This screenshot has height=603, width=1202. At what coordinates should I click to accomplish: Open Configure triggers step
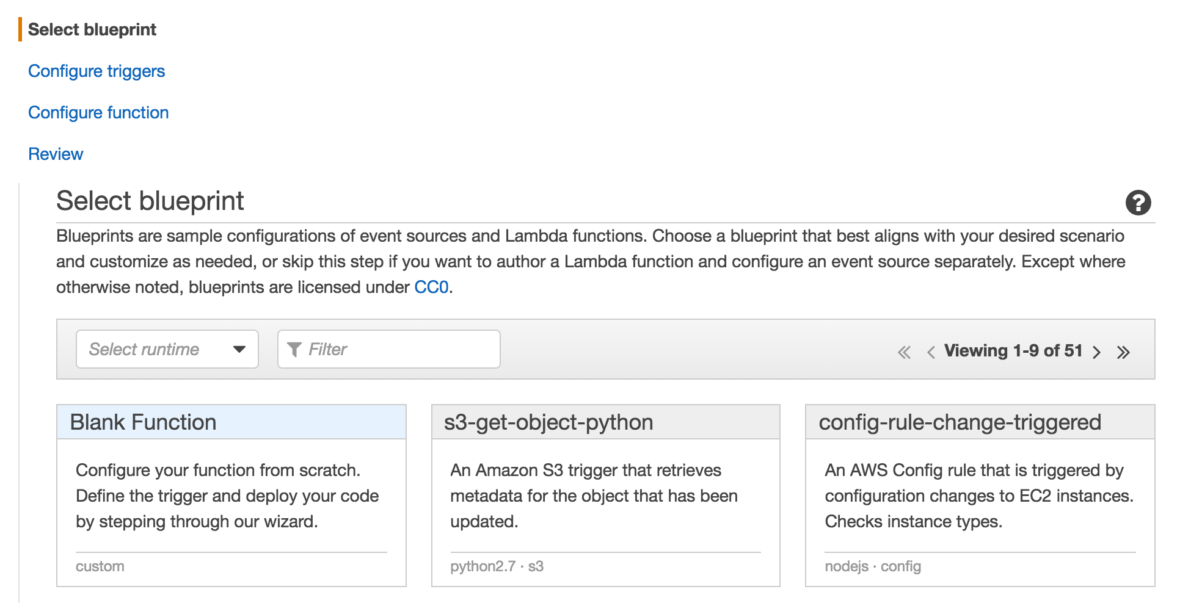tap(97, 71)
